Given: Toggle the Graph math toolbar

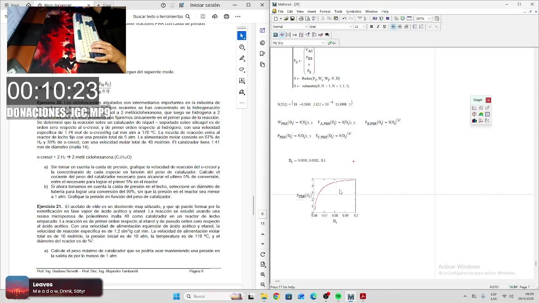Looking at the screenshot, I should point(282,35).
